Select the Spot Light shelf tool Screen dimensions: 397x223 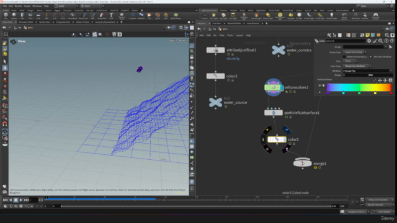pyautogui.click(x=223, y=16)
